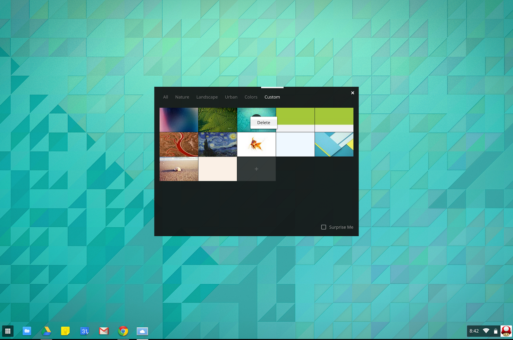Add a custom wallpaper with plus tile
Viewport: 513px width, 340px height.
click(256, 169)
